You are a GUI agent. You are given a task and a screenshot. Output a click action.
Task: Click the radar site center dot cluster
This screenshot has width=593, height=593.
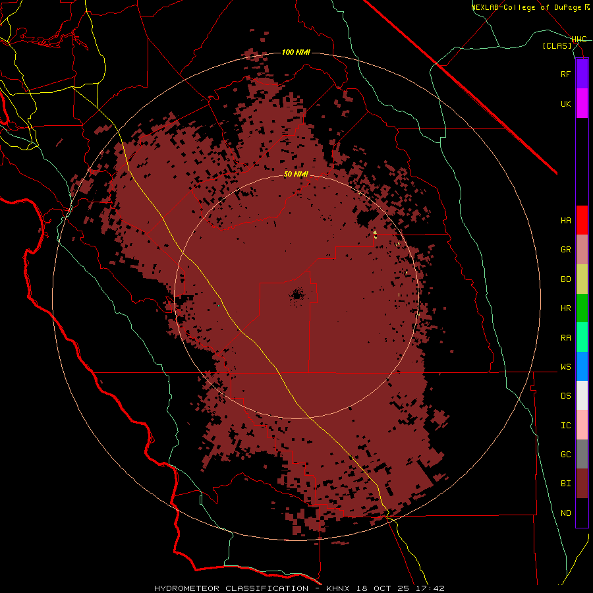click(x=296, y=295)
